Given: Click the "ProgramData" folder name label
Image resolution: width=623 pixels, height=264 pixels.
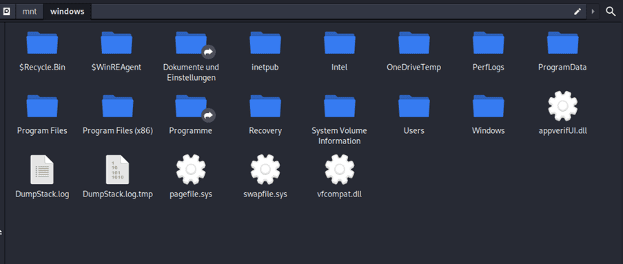Looking at the screenshot, I should (562, 68).
